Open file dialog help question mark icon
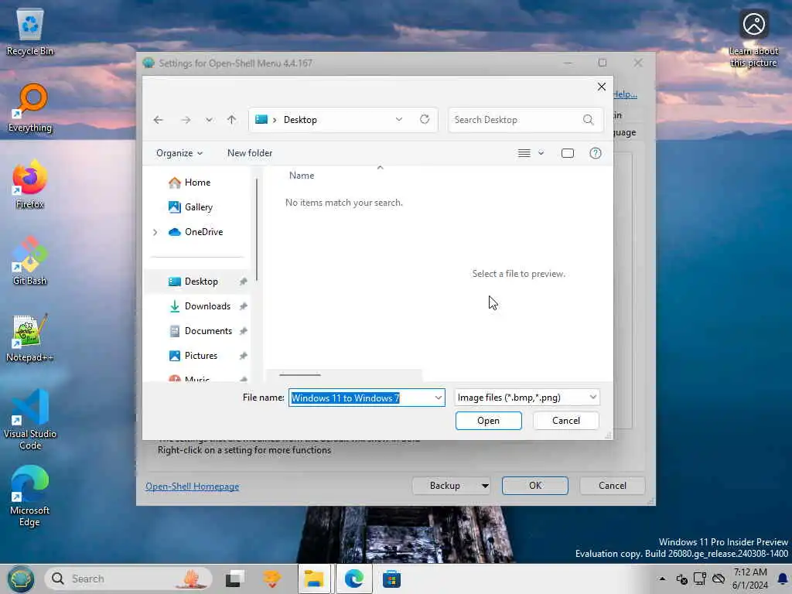This screenshot has height=594, width=792. click(x=596, y=153)
